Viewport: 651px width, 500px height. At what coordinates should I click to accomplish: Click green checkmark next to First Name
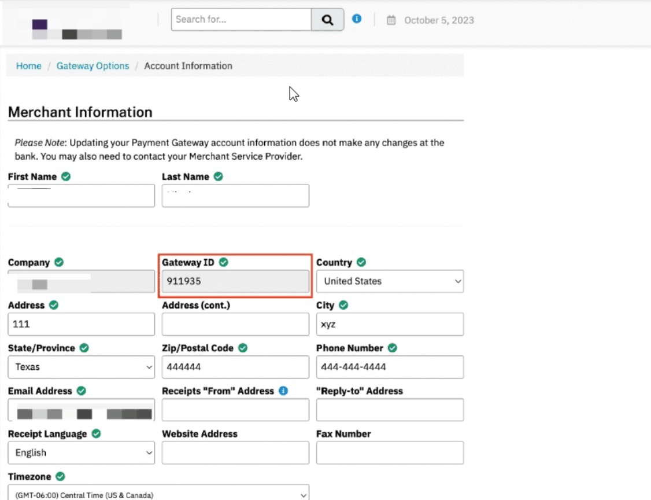66,177
